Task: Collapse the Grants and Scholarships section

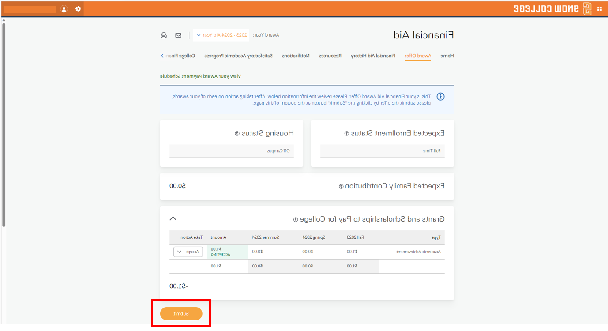Action: click(x=173, y=218)
